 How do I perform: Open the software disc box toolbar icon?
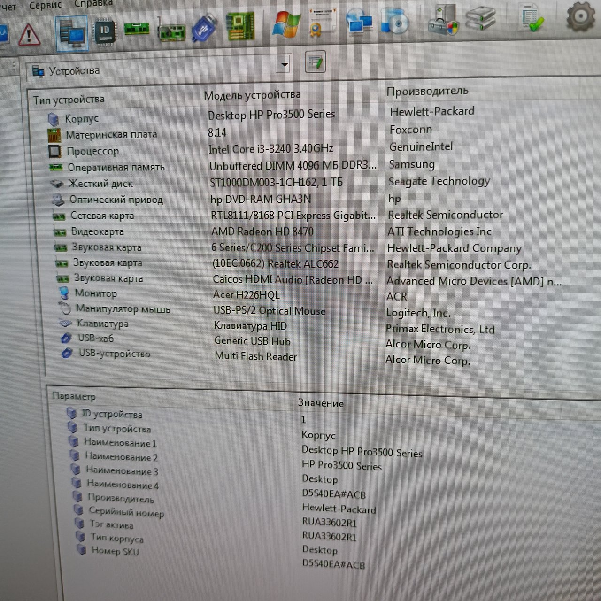tap(395, 20)
